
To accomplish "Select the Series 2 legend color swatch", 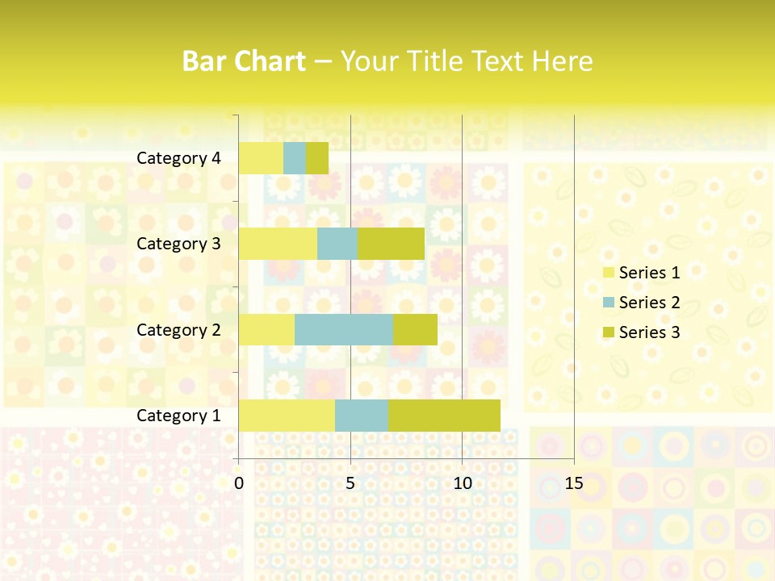I will 609,303.
